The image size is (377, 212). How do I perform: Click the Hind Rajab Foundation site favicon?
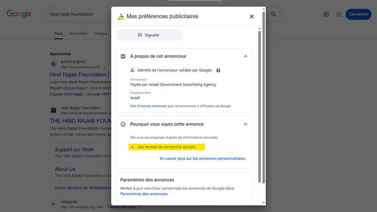(53, 111)
